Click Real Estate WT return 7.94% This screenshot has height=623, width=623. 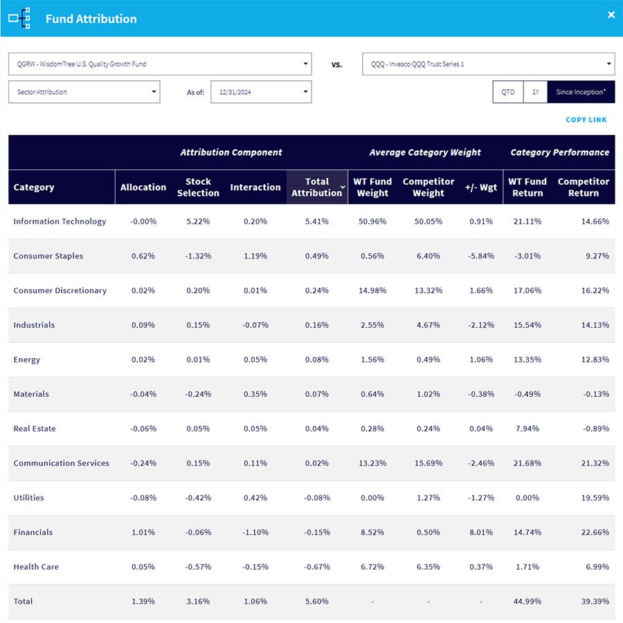coord(527,429)
